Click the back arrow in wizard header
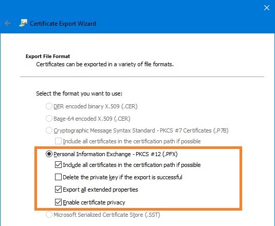Viewport: 275px width, 226px height. click(x=8, y=23)
